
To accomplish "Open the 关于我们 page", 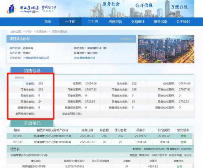I will click(x=183, y=22).
